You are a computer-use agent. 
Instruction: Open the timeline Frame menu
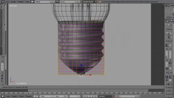(x=21, y=96)
